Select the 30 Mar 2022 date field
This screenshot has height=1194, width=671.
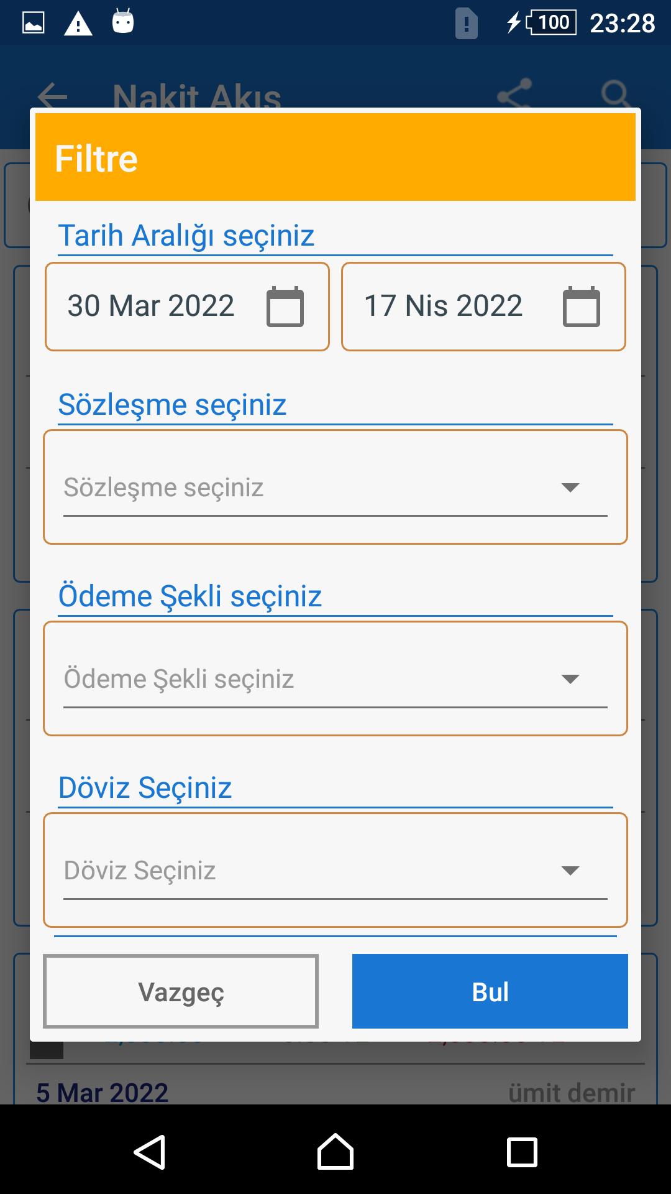(x=187, y=307)
